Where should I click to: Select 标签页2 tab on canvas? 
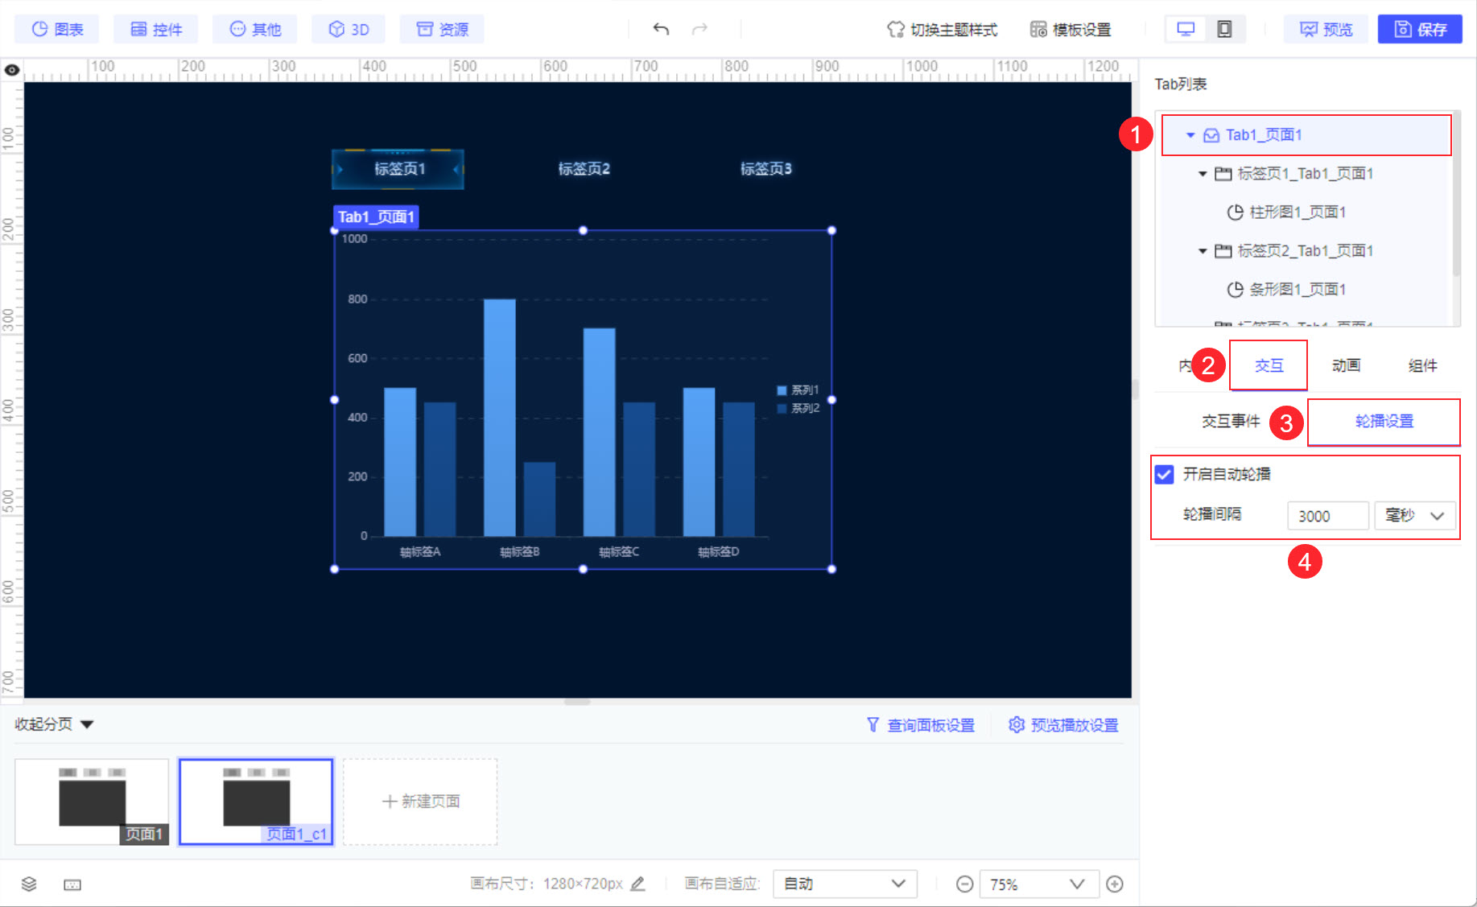coord(584,169)
